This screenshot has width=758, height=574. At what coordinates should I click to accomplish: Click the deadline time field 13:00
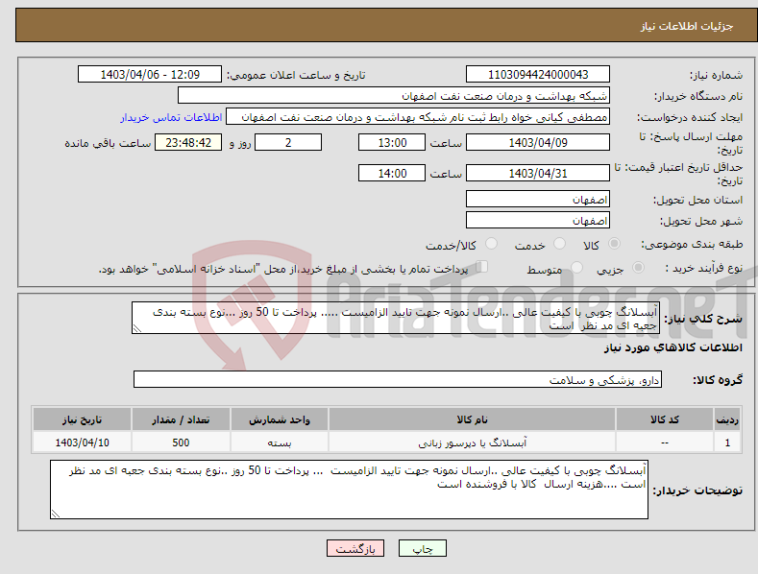(x=392, y=143)
